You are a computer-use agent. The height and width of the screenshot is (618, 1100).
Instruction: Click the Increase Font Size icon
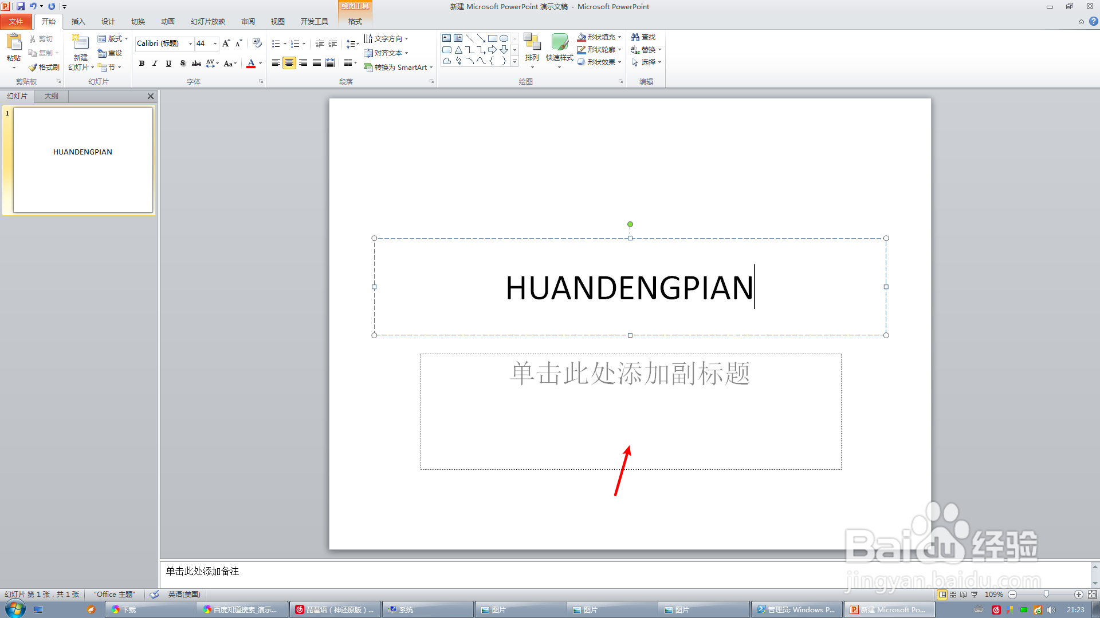[x=226, y=43]
